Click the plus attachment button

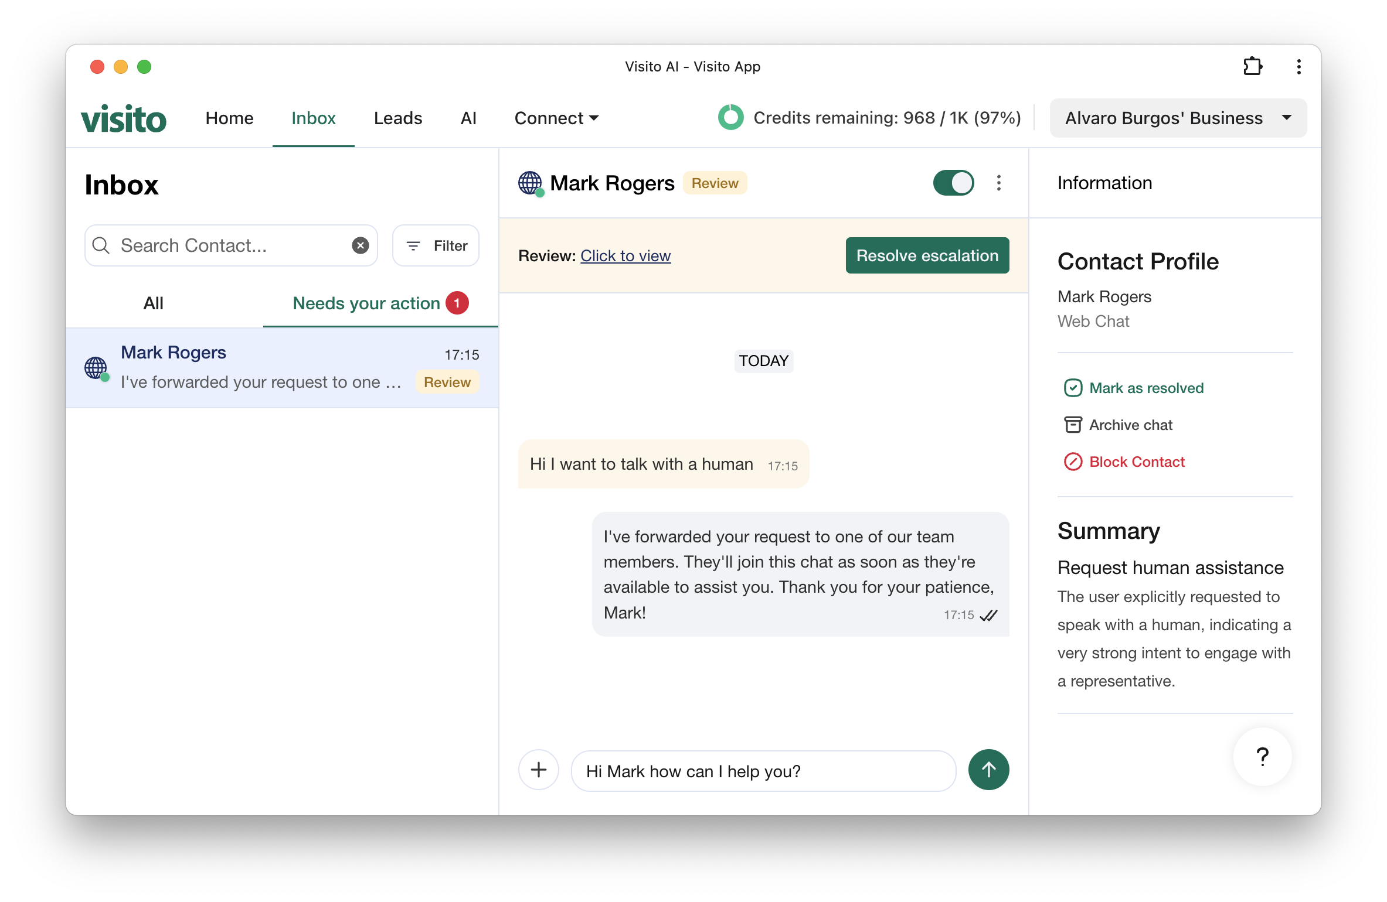point(538,770)
